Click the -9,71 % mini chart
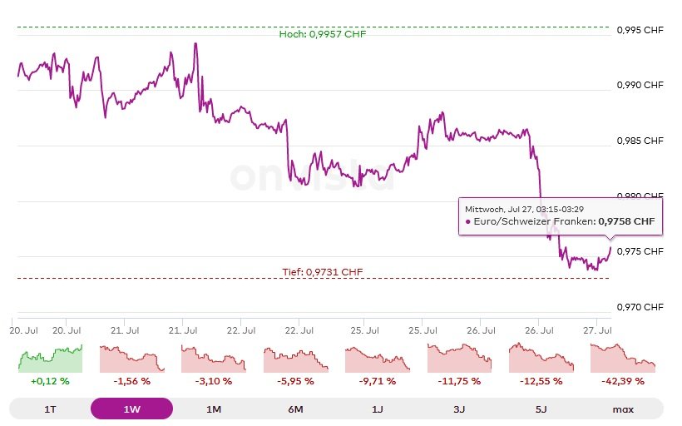The width and height of the screenshot is (682, 426). click(x=378, y=359)
